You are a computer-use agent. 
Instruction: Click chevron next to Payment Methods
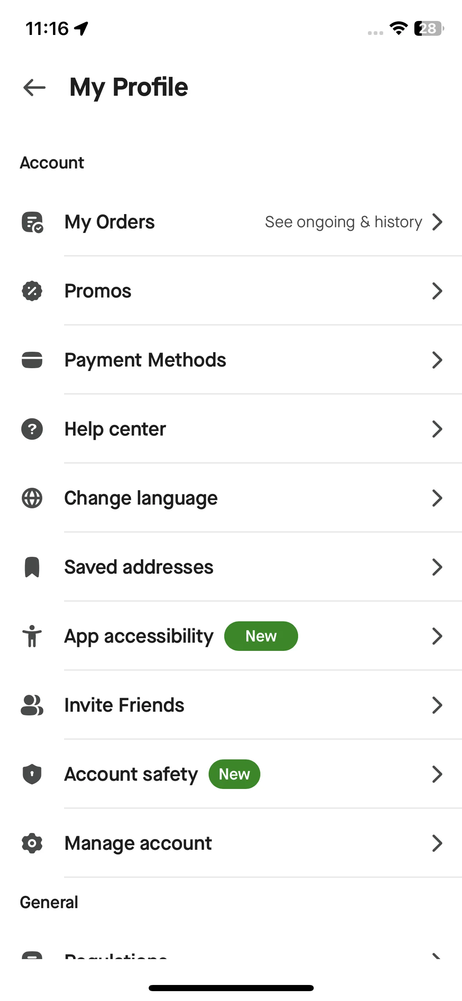437,360
